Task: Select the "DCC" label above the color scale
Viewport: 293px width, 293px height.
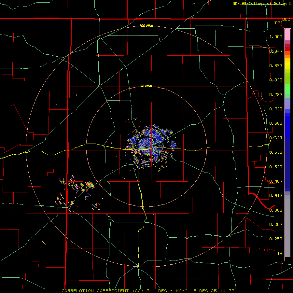Action: (286, 20)
